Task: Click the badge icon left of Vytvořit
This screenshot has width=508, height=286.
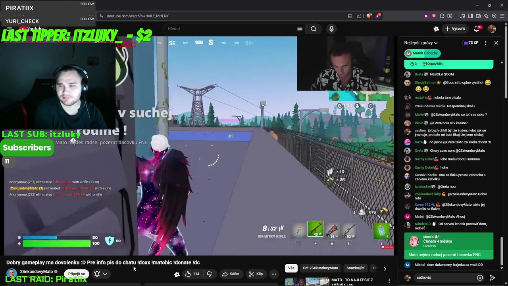Action: click(x=436, y=29)
